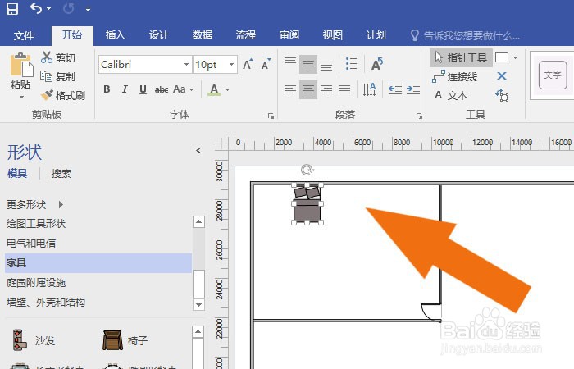Open Customize Quick Access Toolbar dropdown
The width and height of the screenshot is (574, 369).
pyautogui.click(x=88, y=9)
